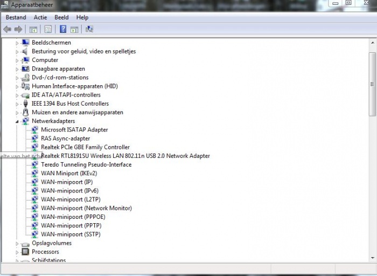Select WAN-minipoort (SSTP) entry
The image size is (377, 276).
point(71,234)
